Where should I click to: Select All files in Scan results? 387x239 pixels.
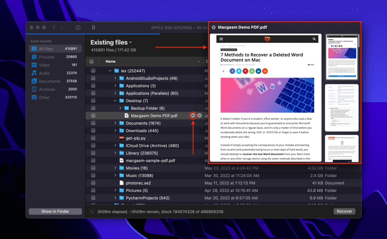pos(55,49)
